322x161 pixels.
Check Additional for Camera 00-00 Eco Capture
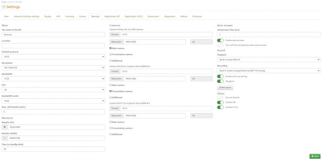point(110,97)
